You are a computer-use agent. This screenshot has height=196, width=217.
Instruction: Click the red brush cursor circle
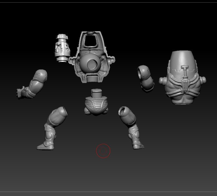pyautogui.click(x=103, y=151)
